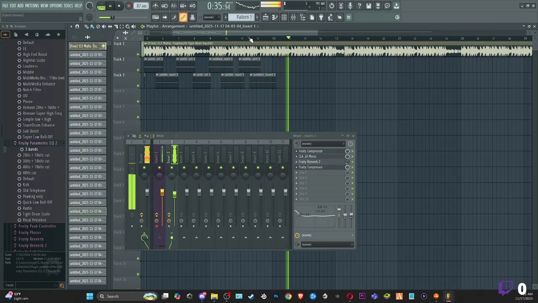Image resolution: width=538 pixels, height=303 pixels.
Task: Select Old Telephone preset in browser
Action: click(34, 191)
